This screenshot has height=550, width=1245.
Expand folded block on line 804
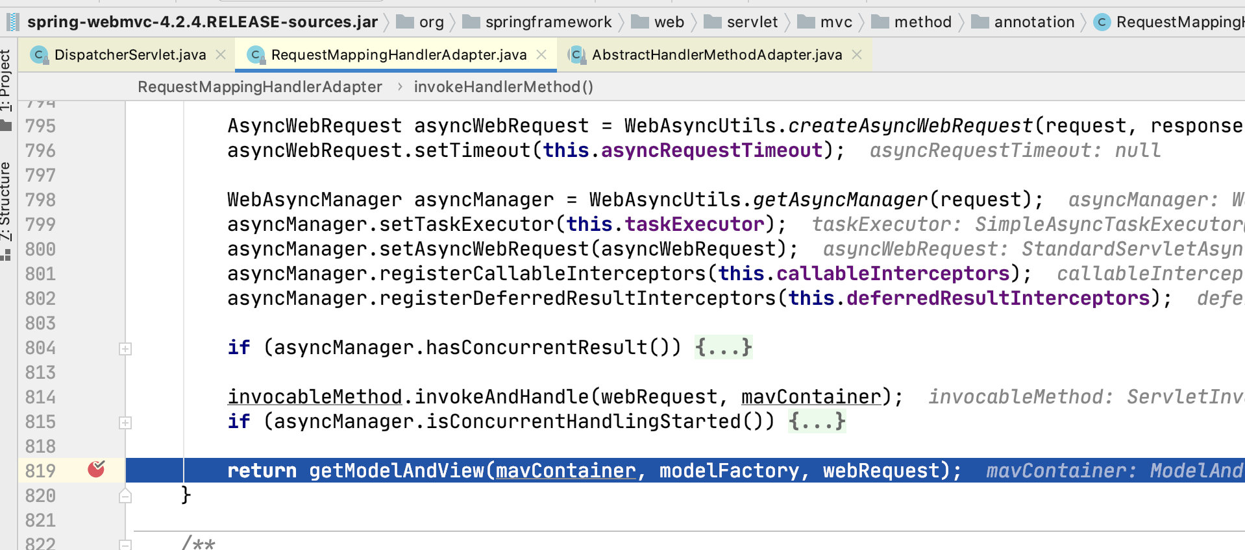pyautogui.click(x=125, y=349)
